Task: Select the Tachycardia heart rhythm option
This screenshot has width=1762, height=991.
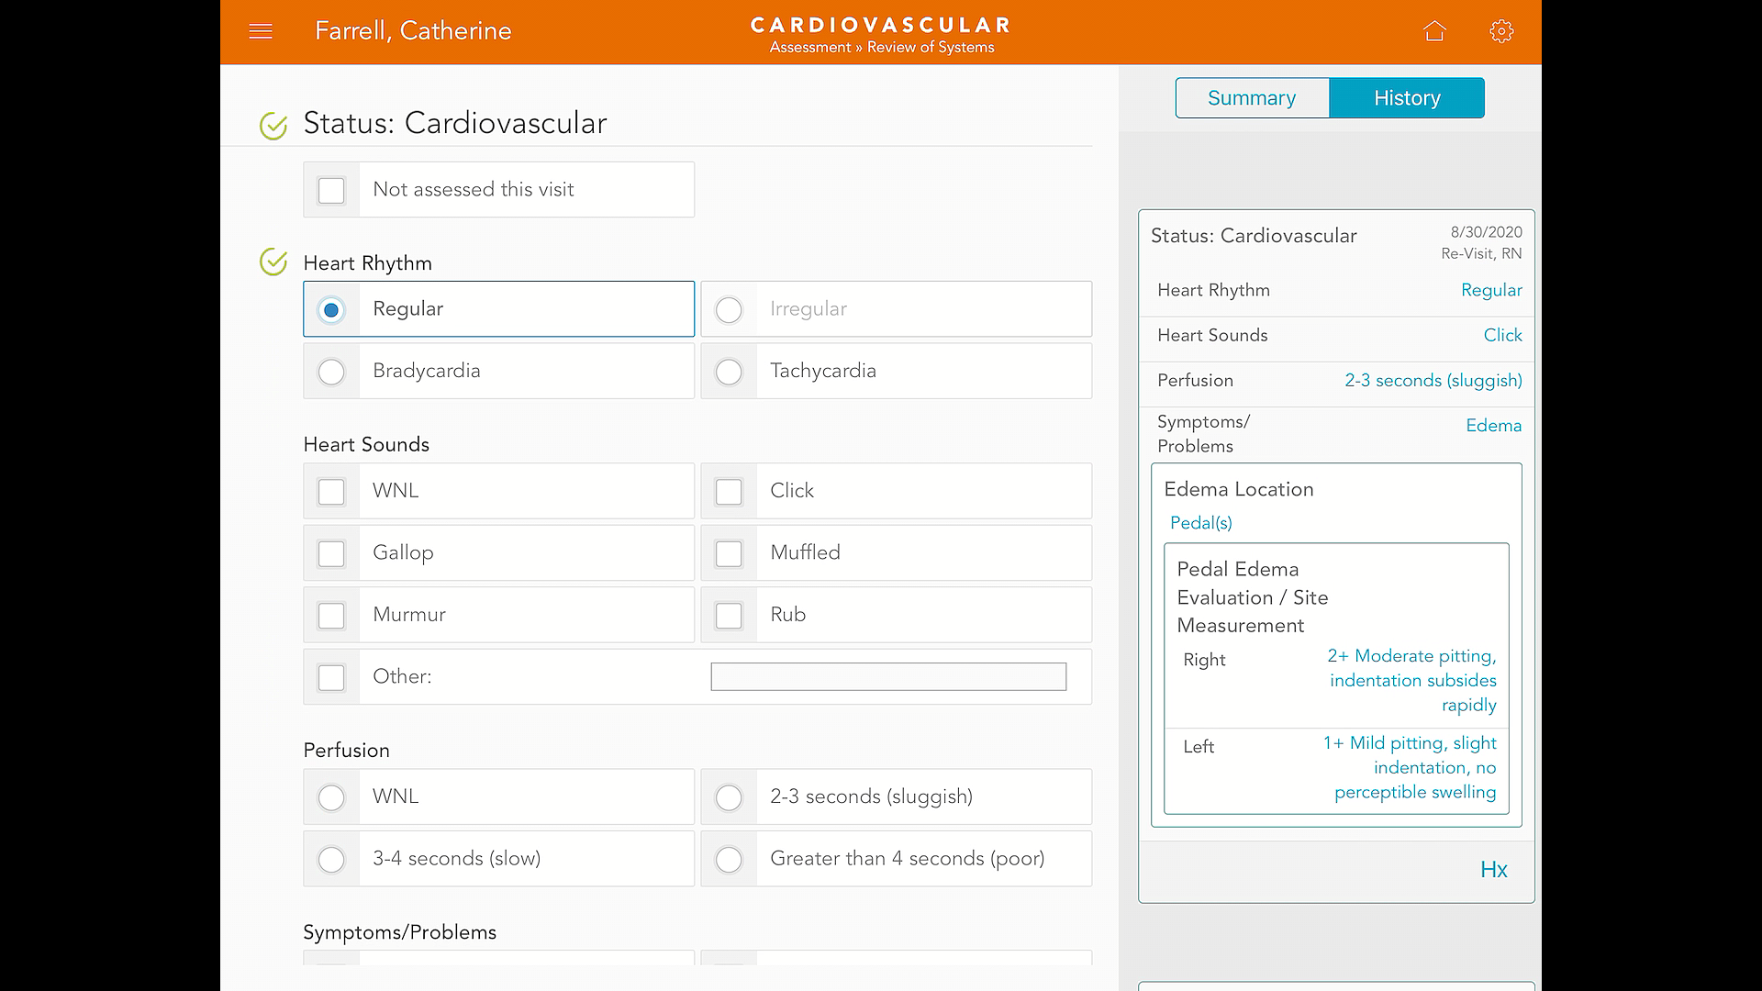Action: pos(729,372)
